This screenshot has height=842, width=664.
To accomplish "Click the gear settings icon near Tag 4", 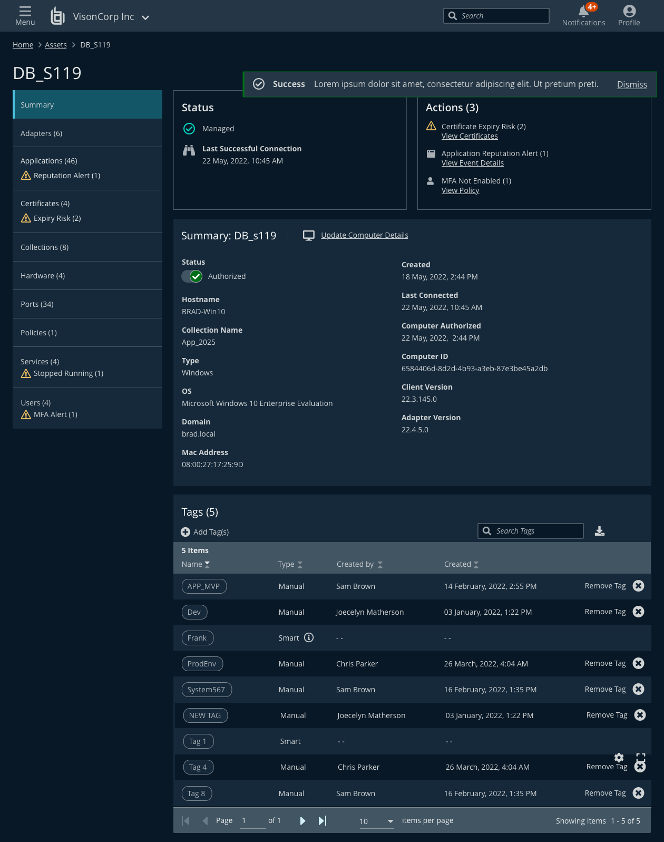I will click(619, 758).
